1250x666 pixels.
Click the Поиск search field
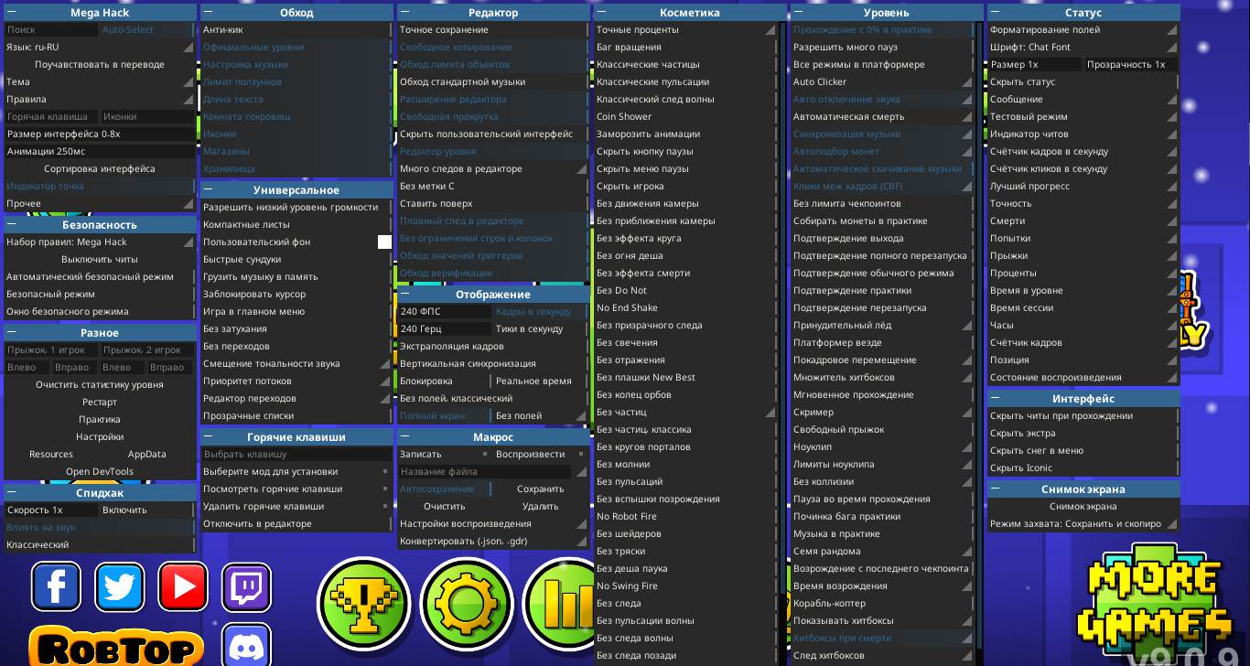[50, 30]
